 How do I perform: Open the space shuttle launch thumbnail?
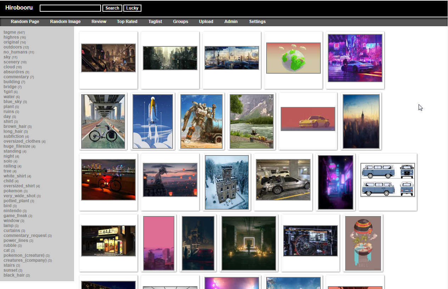153,121
